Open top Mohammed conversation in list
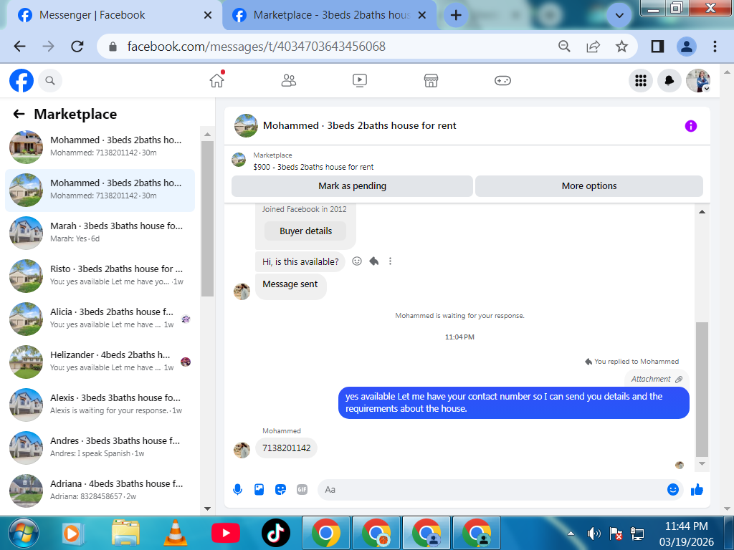Screen dimensions: 734x550 100,146
